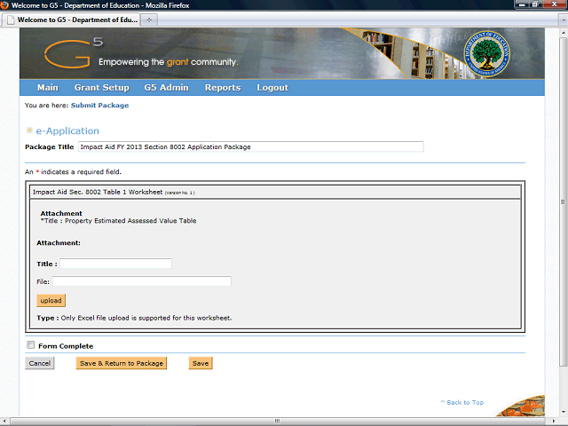568x426 pixels.
Task: Click the horizontal scrollbar thumb
Action: pos(277,421)
